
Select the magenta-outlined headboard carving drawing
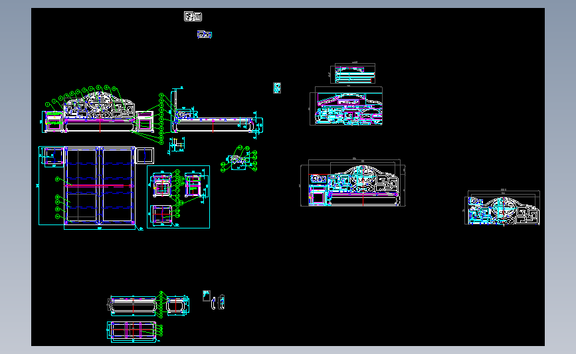pyautogui.click(x=346, y=106)
